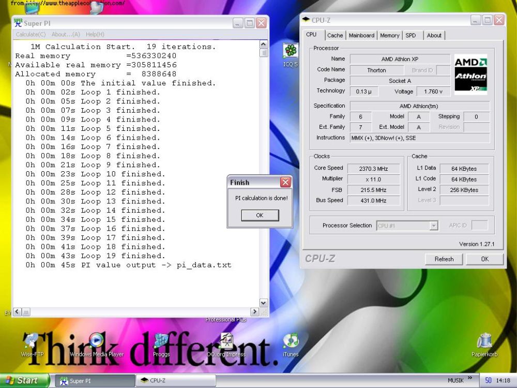517x388 pixels.
Task: Click the L1 Data 64 KBytes field
Action: click(464, 169)
